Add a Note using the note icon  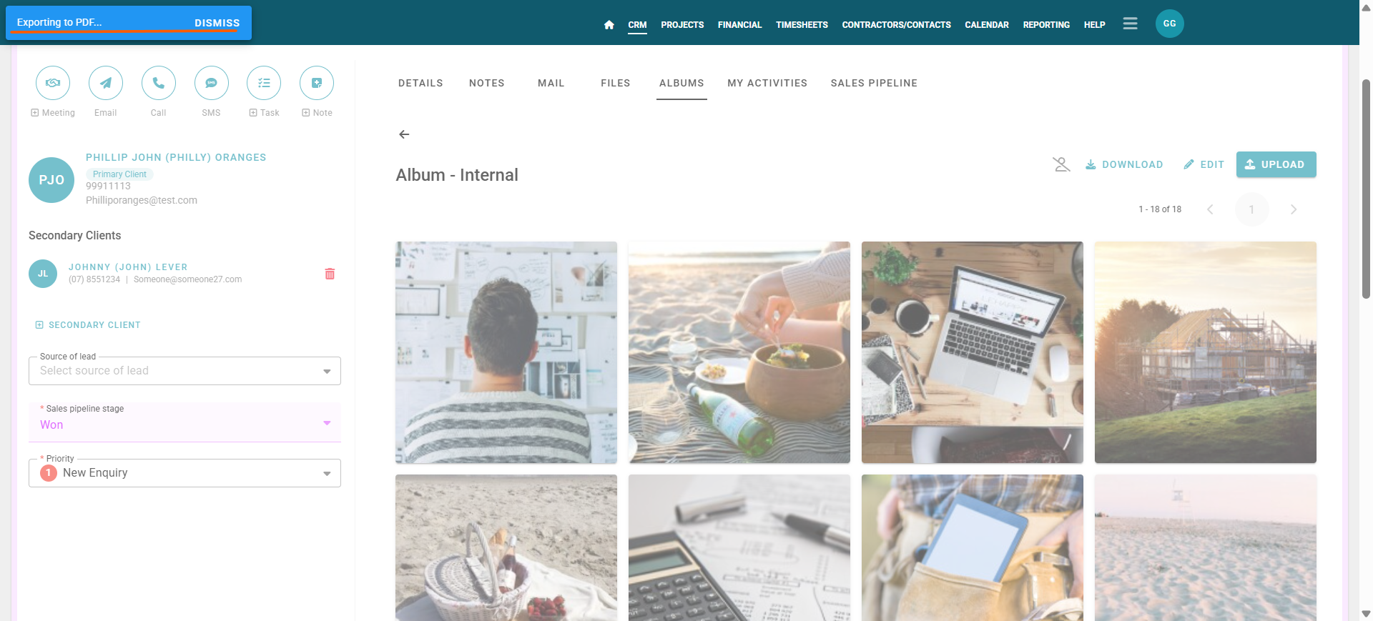click(x=317, y=83)
